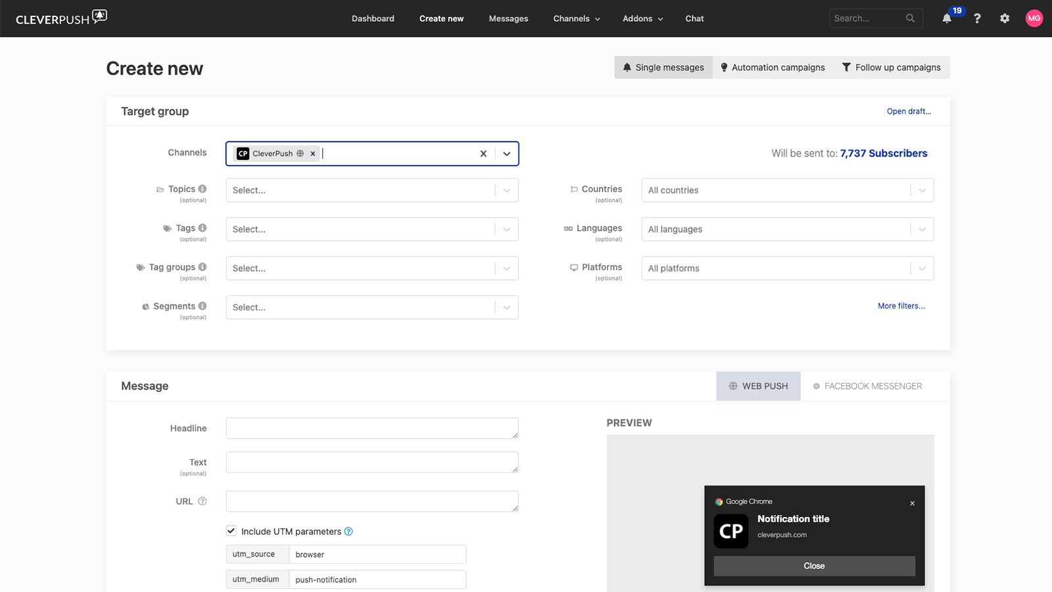Open the All platforms dropdown
Viewport: 1052px width, 592px height.
pos(921,268)
